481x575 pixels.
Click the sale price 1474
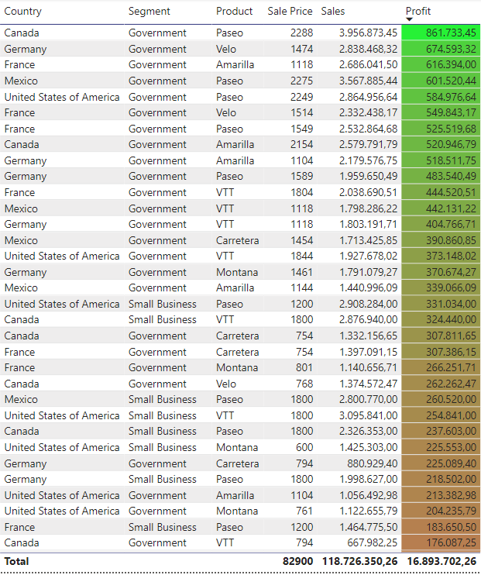[x=302, y=49]
